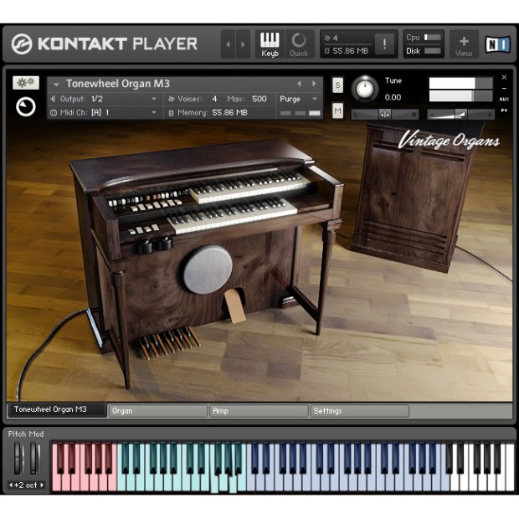Image resolution: width=519 pixels, height=519 pixels.
Task: Click the exclamation panic button
Action: [x=384, y=44]
